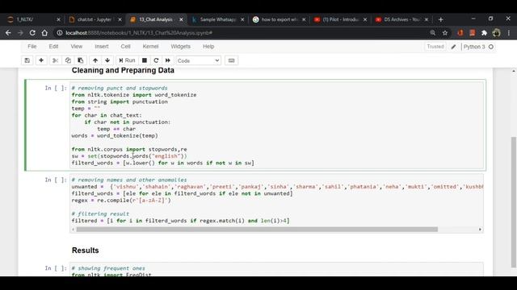The image size is (517, 290).
Task: Open the command palette keyboard icon
Action: click(x=232, y=60)
